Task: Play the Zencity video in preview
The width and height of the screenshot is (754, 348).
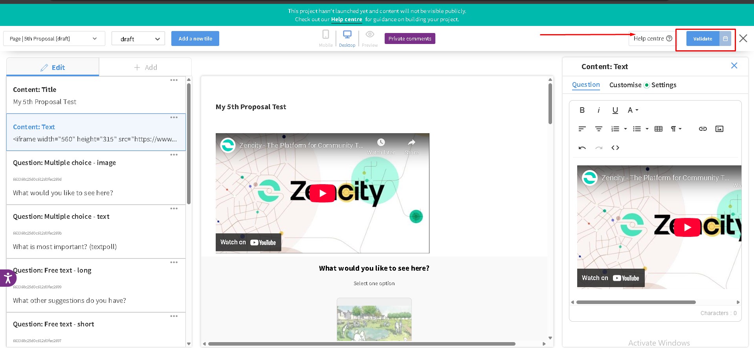Action: [323, 193]
